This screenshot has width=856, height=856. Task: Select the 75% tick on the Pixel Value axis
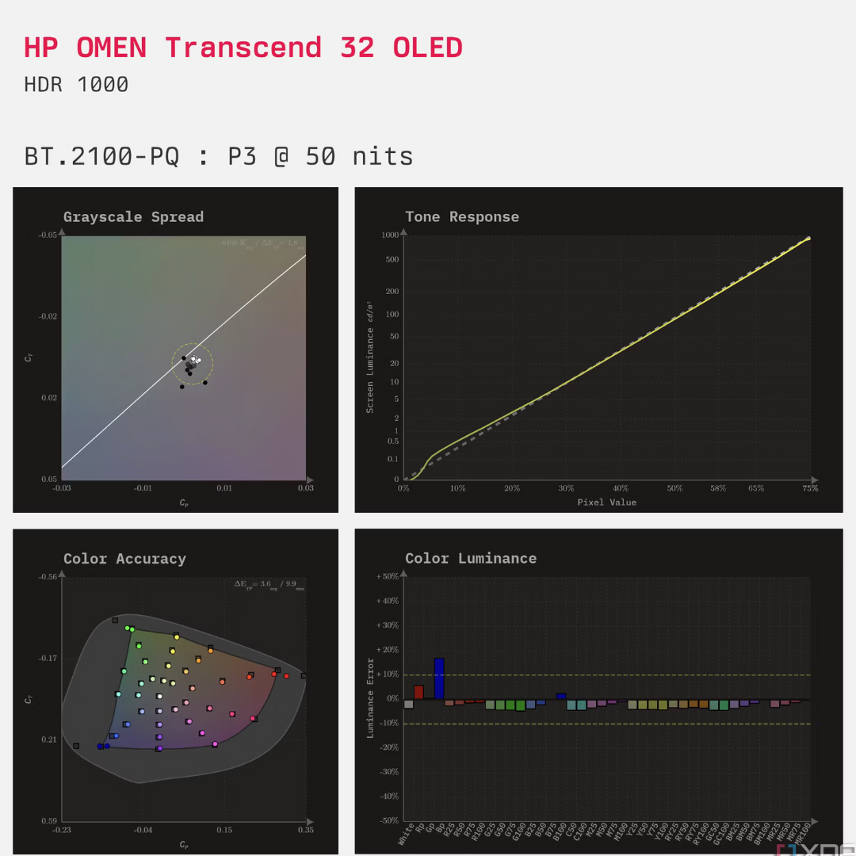809,488
